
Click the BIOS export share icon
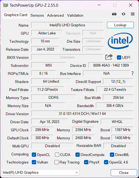109,57
